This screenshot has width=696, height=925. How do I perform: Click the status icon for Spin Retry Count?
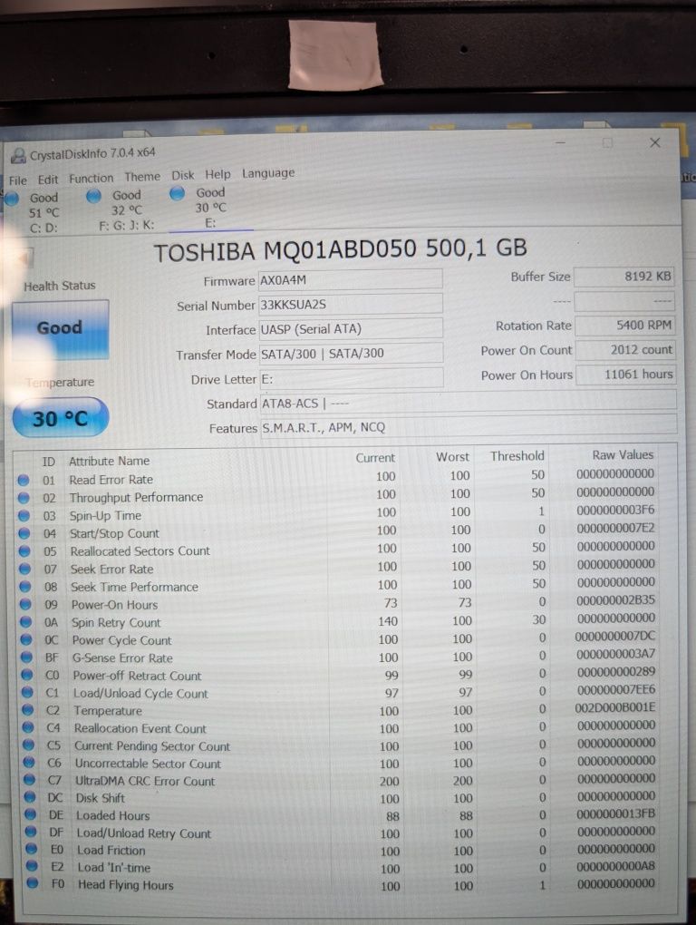click(26, 622)
